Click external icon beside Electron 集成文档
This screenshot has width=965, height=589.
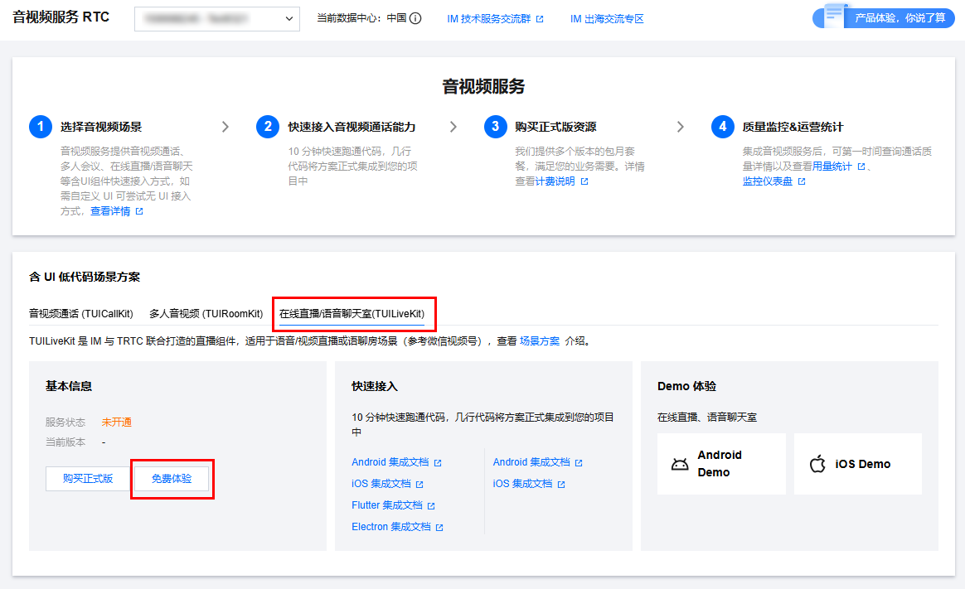click(x=439, y=528)
